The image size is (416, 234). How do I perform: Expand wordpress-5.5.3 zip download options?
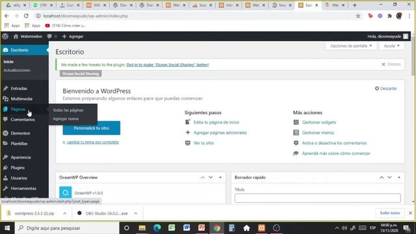coord(65,213)
